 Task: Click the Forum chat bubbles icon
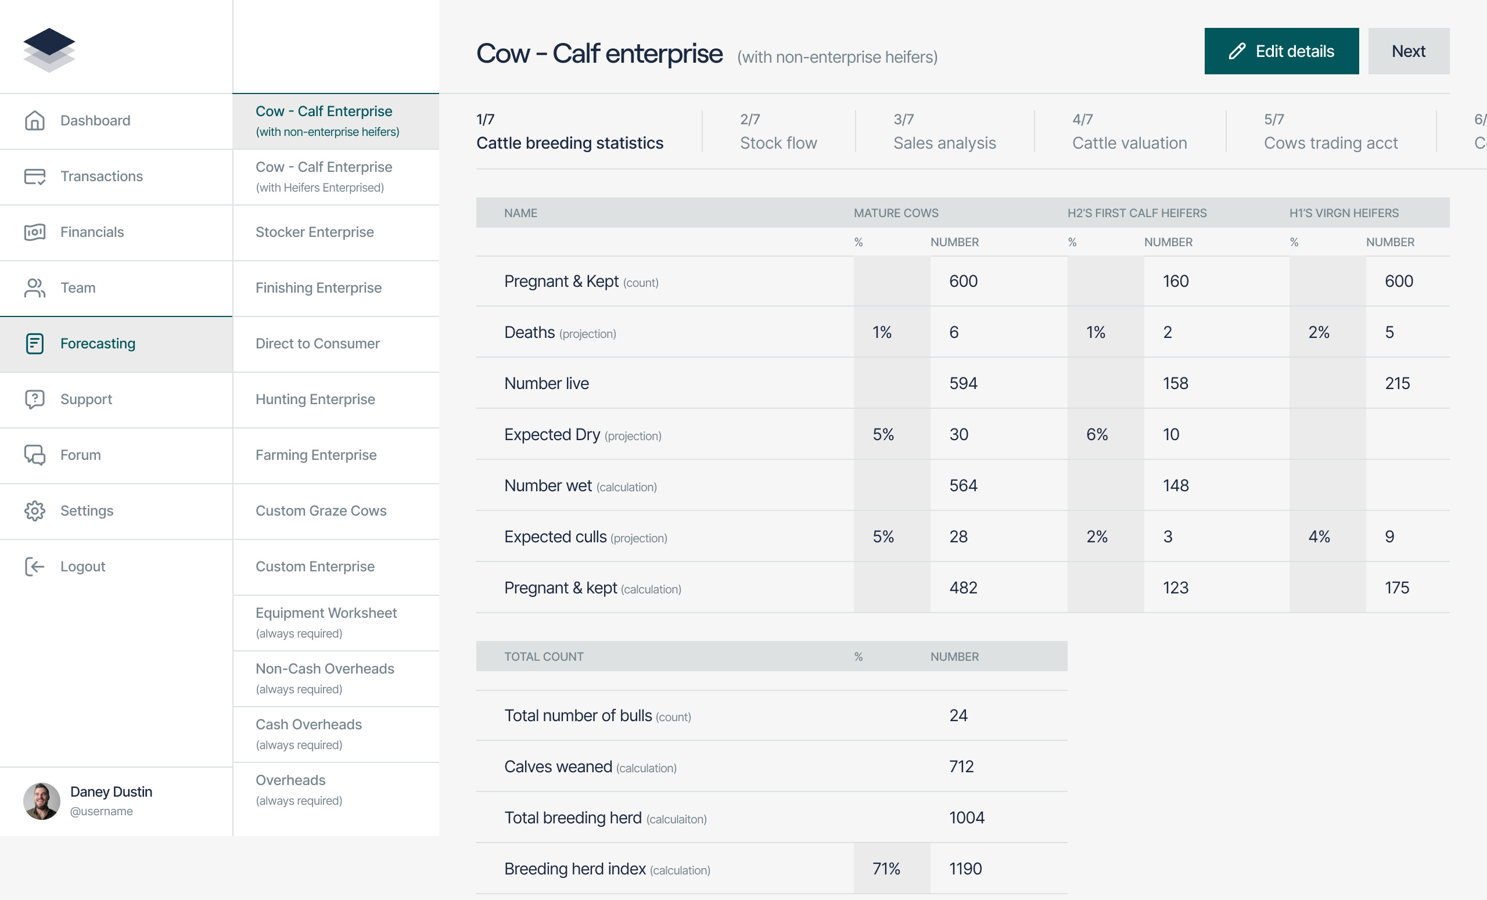pos(34,455)
